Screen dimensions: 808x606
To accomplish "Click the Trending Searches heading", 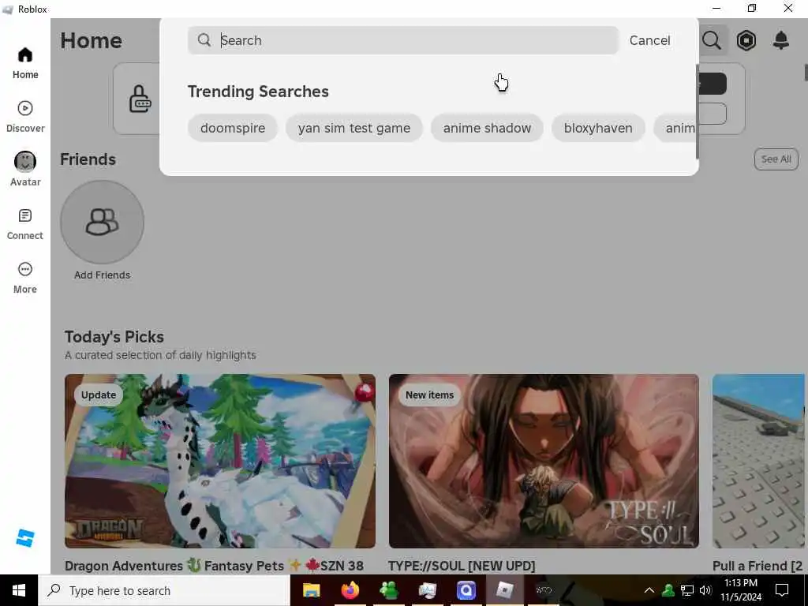I will point(258,92).
